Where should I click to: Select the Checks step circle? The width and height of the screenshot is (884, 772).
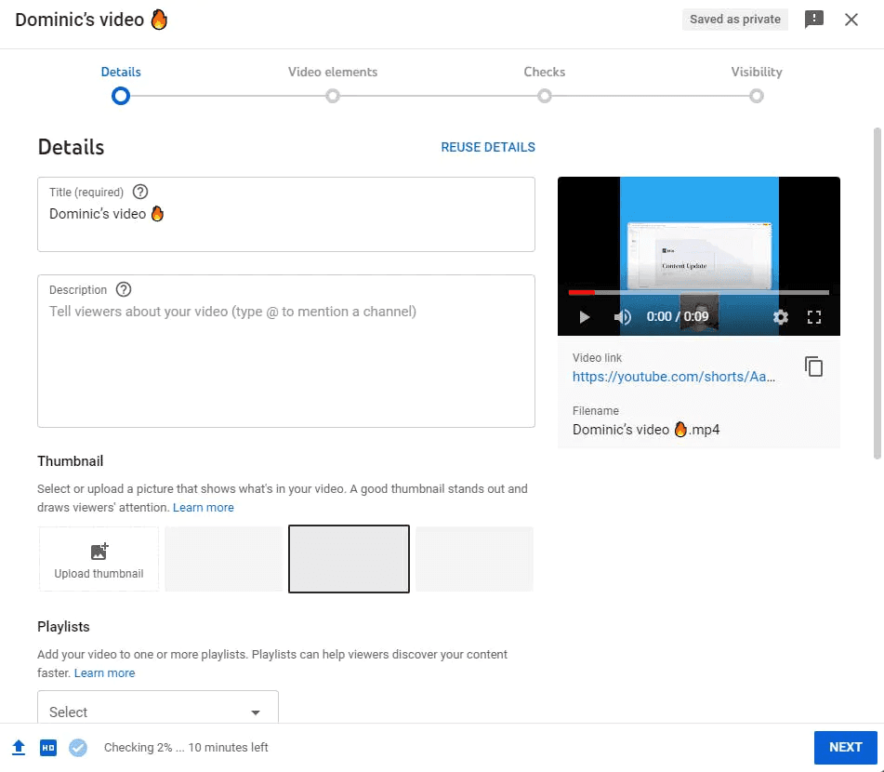544,96
